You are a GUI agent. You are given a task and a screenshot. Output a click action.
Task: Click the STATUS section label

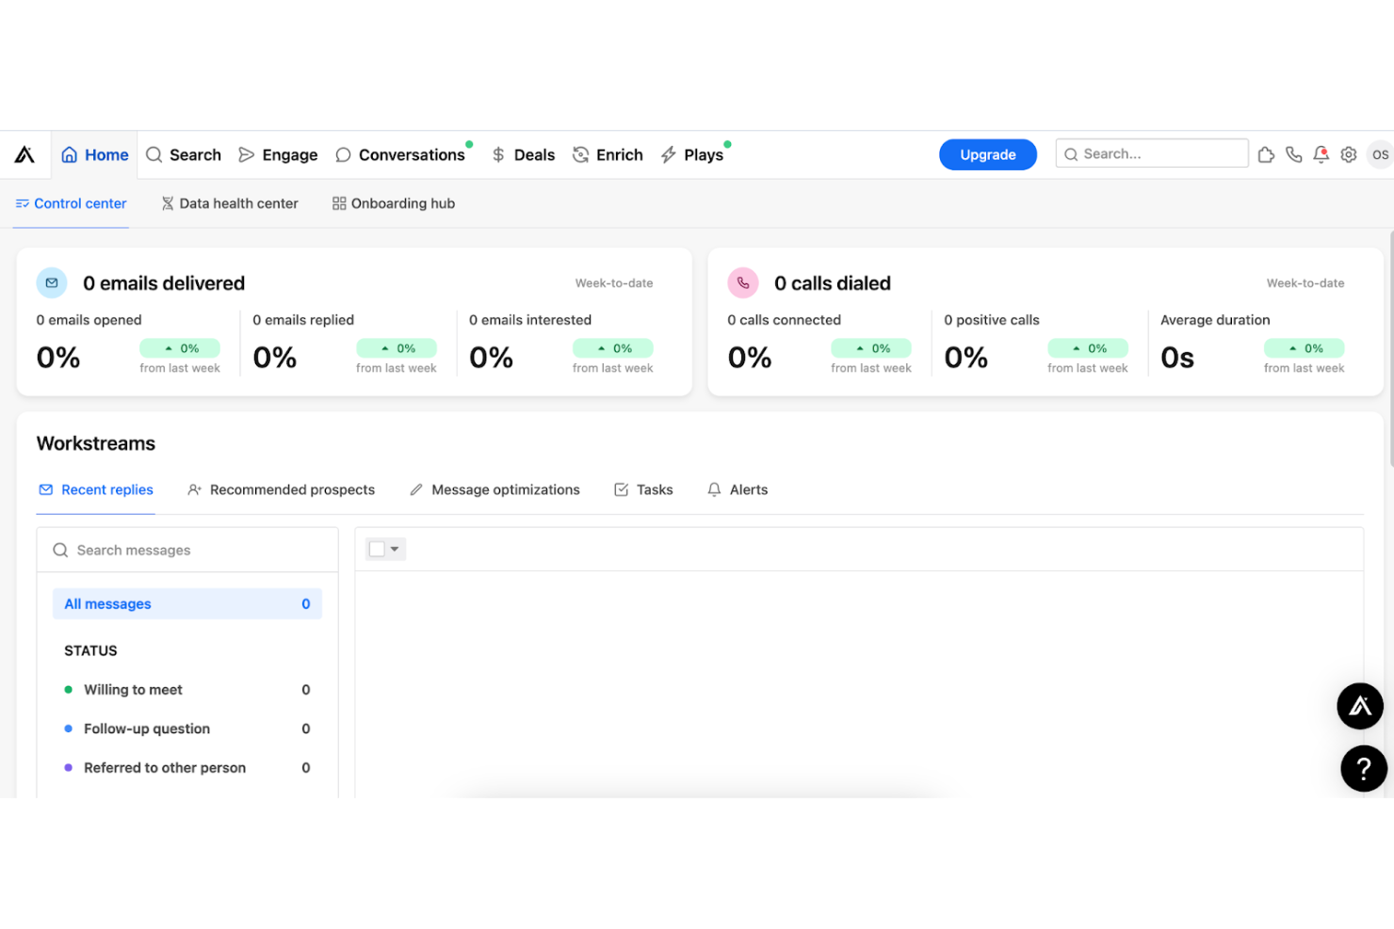[90, 650]
